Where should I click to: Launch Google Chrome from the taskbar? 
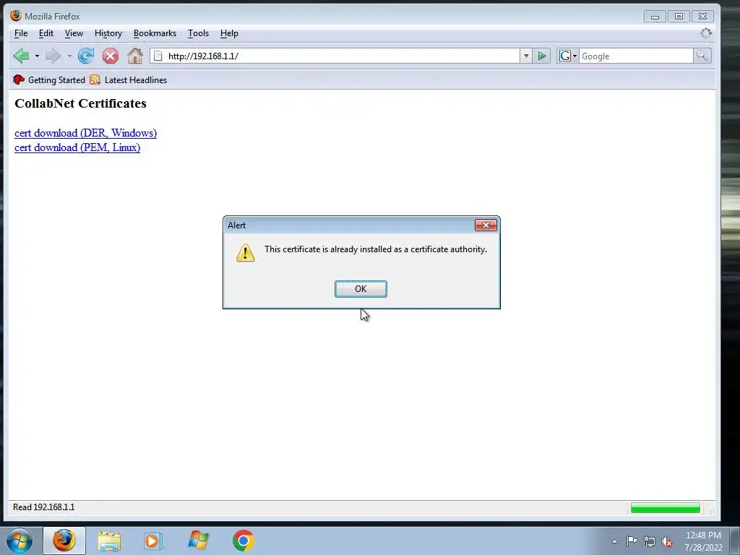243,541
